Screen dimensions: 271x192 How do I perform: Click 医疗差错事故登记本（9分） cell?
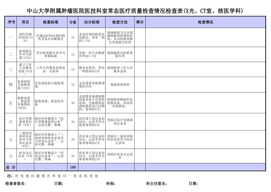tap(25, 122)
